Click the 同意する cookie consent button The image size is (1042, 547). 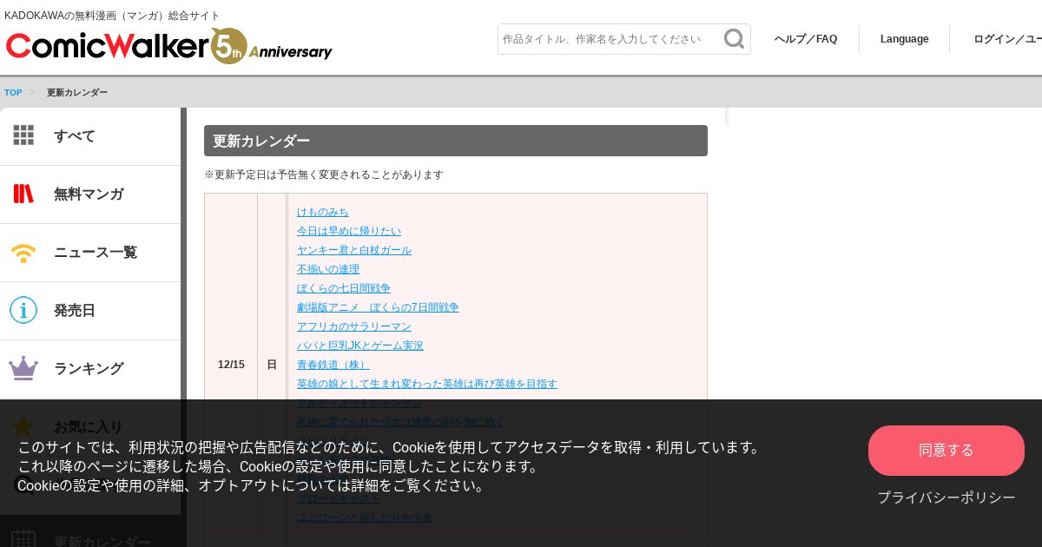coord(946,451)
